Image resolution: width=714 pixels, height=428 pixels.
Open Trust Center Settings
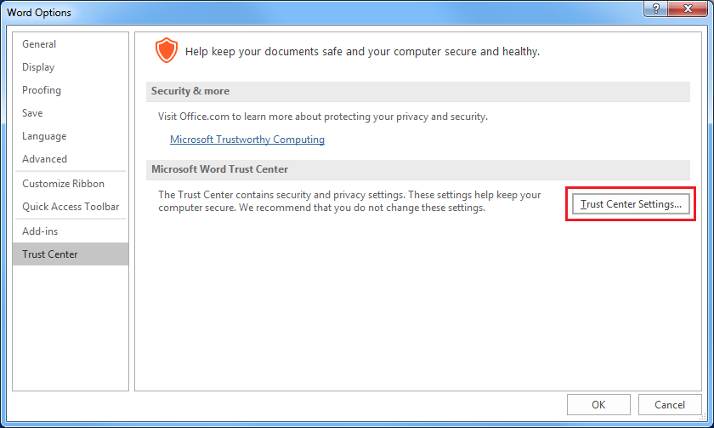[x=631, y=203]
